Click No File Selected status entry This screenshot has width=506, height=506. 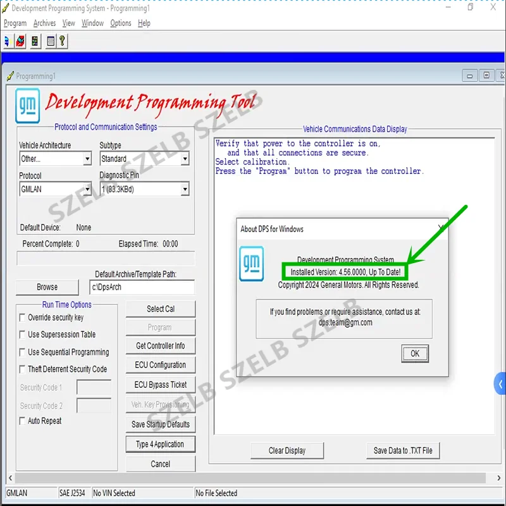coord(349,493)
